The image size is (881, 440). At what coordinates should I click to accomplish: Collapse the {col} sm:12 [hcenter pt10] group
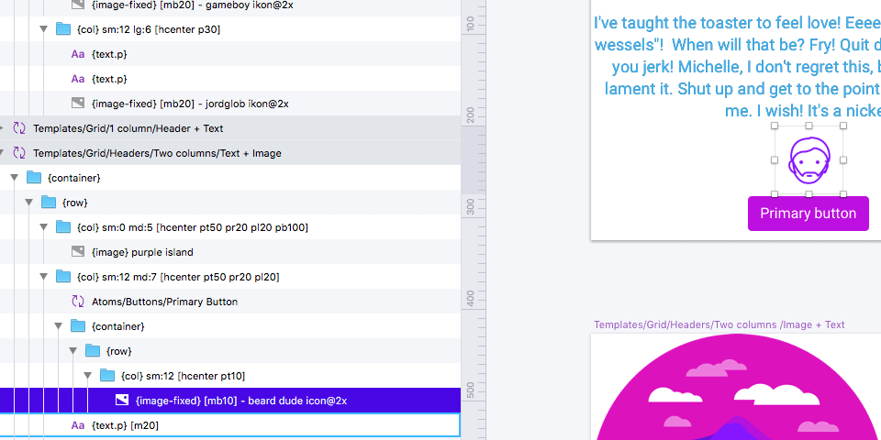[x=87, y=376]
